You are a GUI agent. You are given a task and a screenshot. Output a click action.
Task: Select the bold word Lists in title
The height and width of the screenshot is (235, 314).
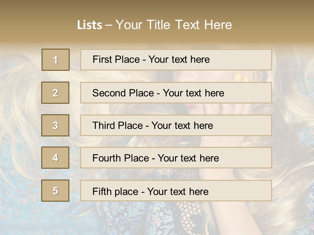90,25
